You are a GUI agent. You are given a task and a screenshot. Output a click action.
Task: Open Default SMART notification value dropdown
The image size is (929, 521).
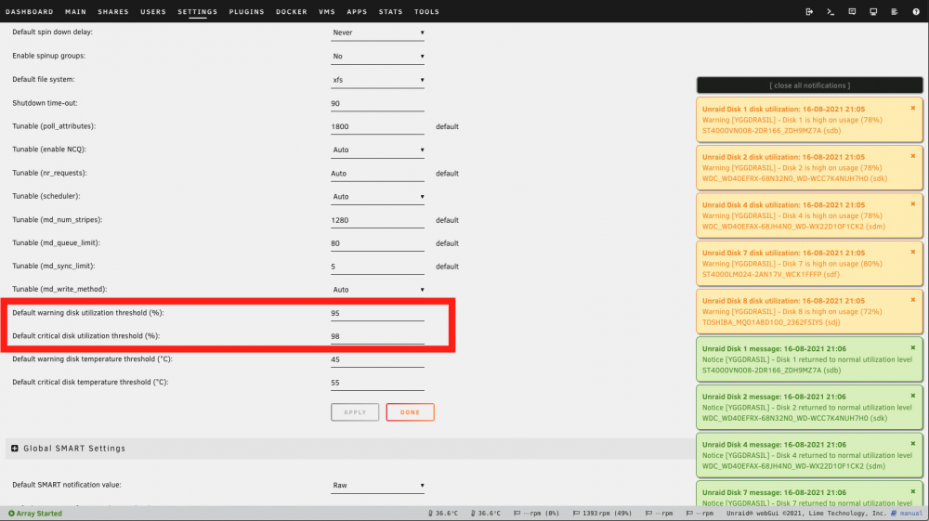point(377,486)
